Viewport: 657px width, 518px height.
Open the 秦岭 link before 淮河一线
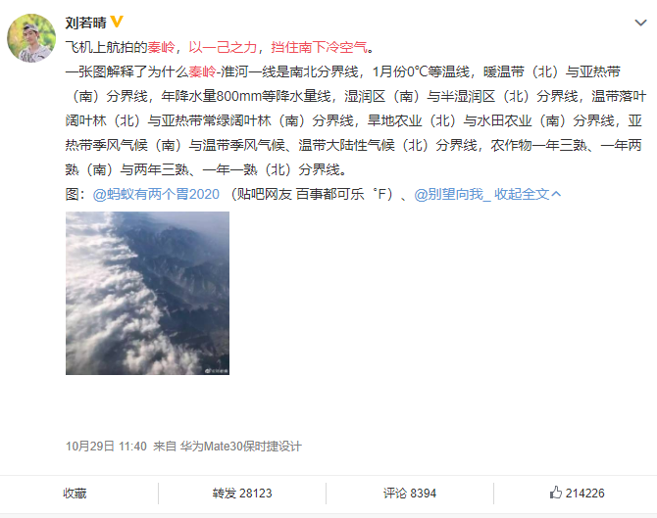[x=202, y=71]
